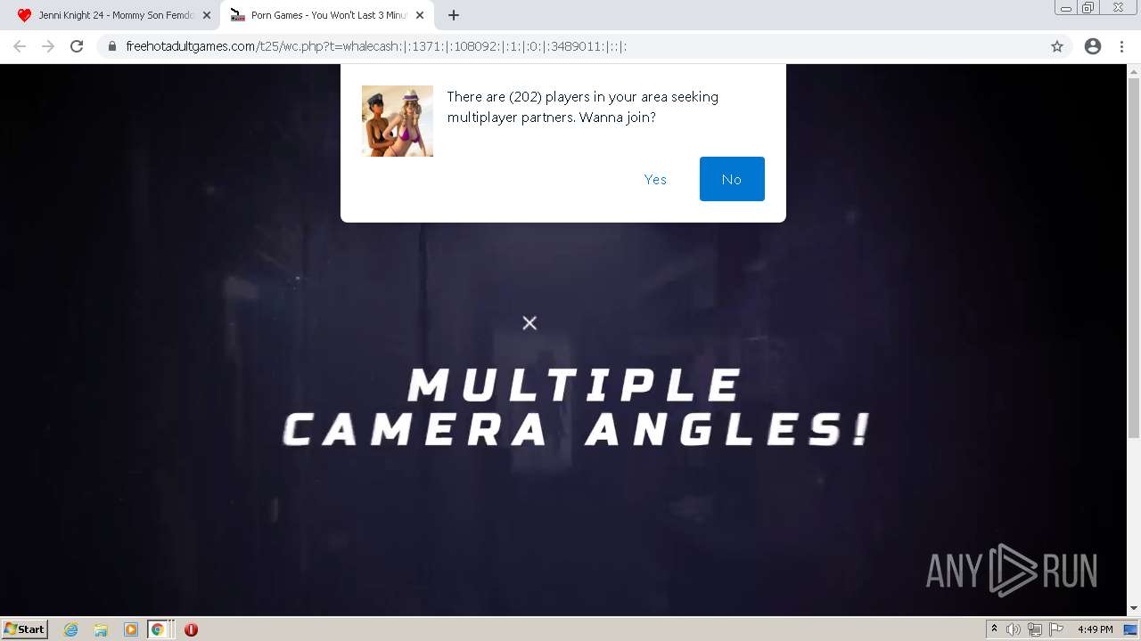
Task: Open the Windows Start menu
Action: (25, 629)
